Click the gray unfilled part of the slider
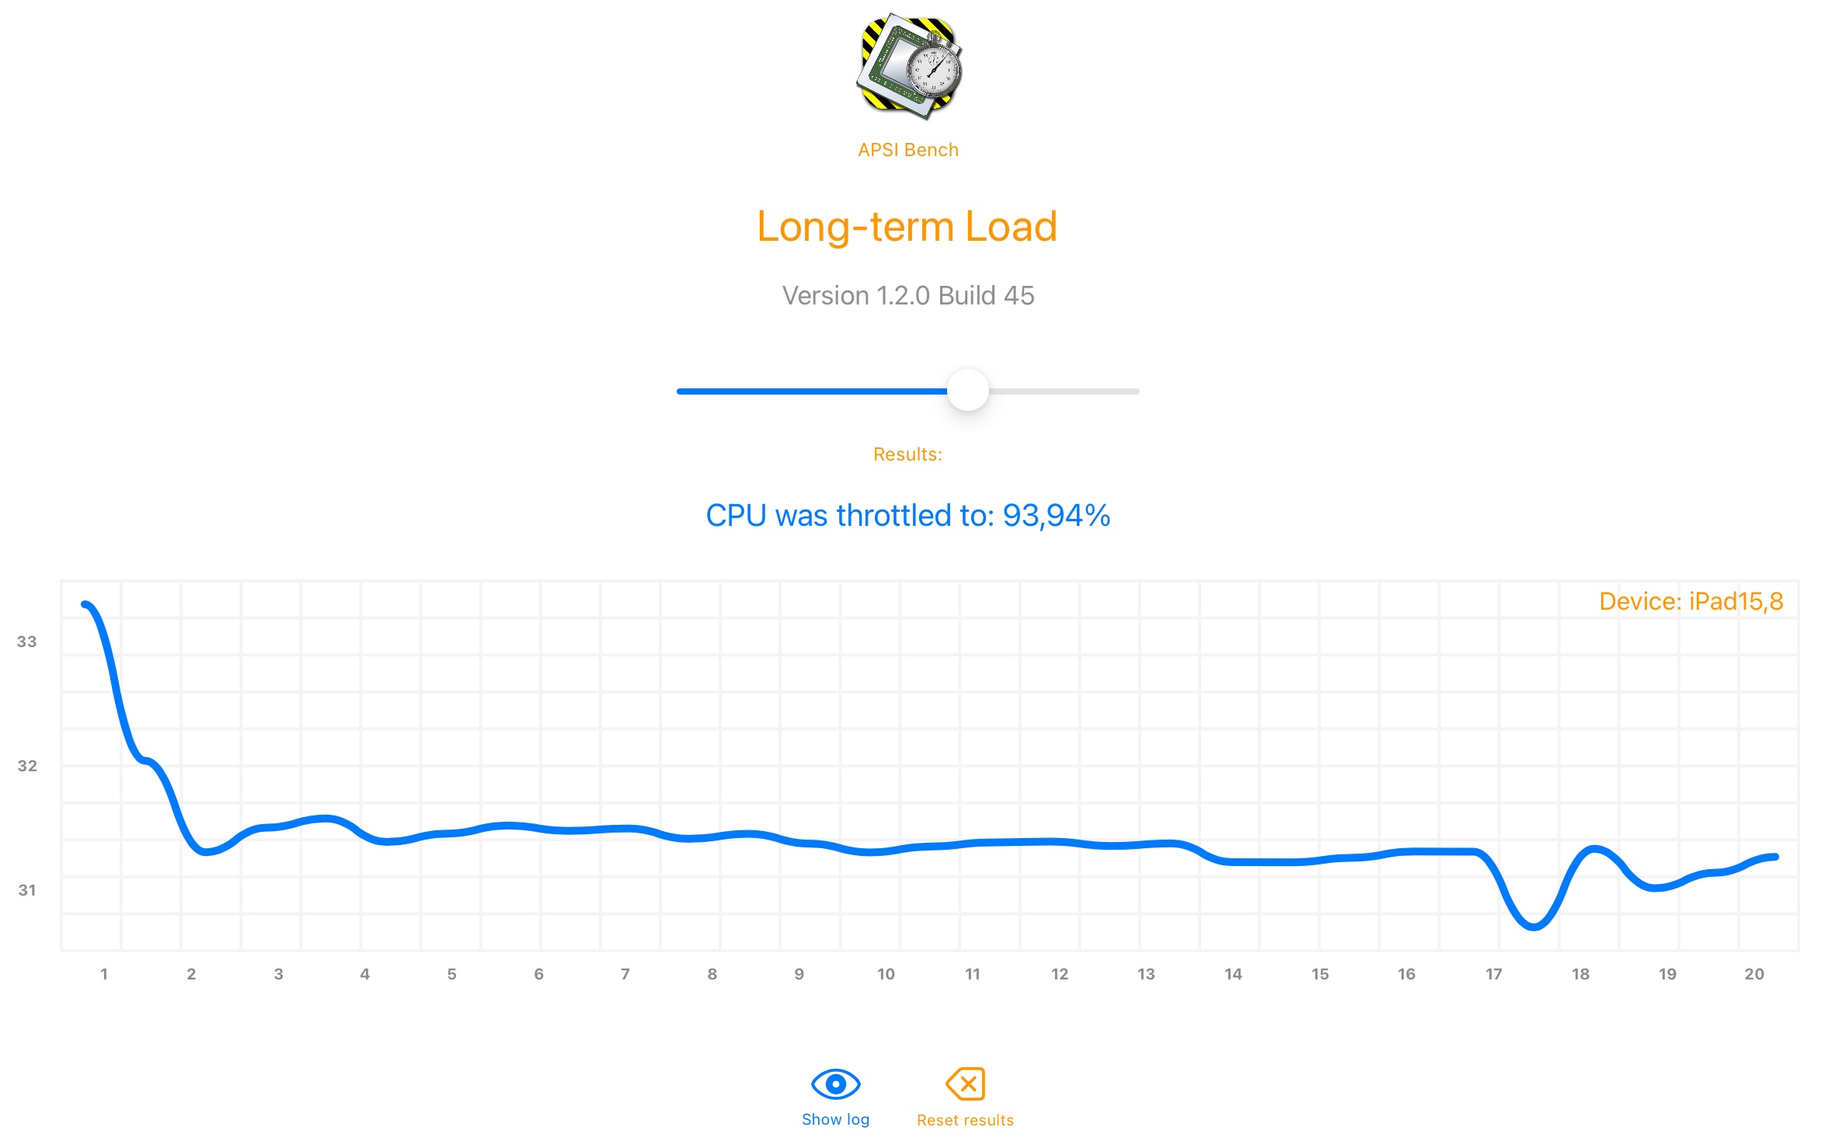 pyautogui.click(x=1064, y=391)
